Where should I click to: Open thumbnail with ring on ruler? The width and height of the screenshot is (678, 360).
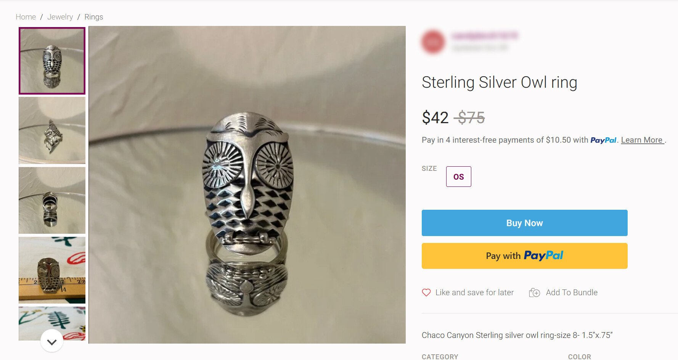[52, 270]
